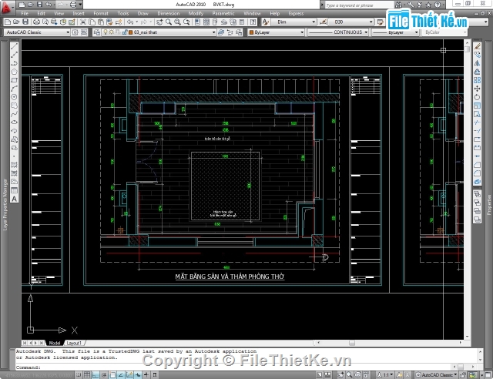Image resolution: width=493 pixels, height=379 pixels.
Task: Open the Draw menu
Action: coord(143,14)
